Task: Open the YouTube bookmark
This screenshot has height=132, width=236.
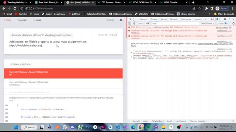Action: point(21,14)
